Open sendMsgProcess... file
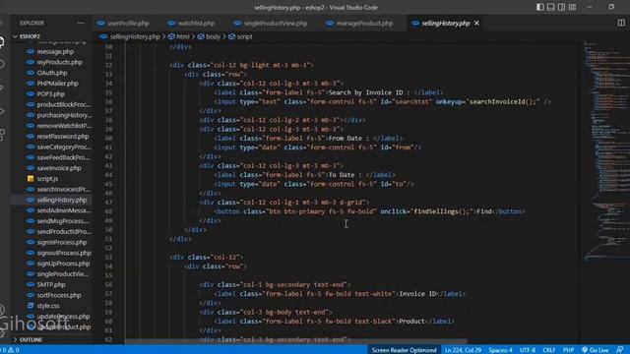Screen dimensions: 630x354 pos(63,221)
